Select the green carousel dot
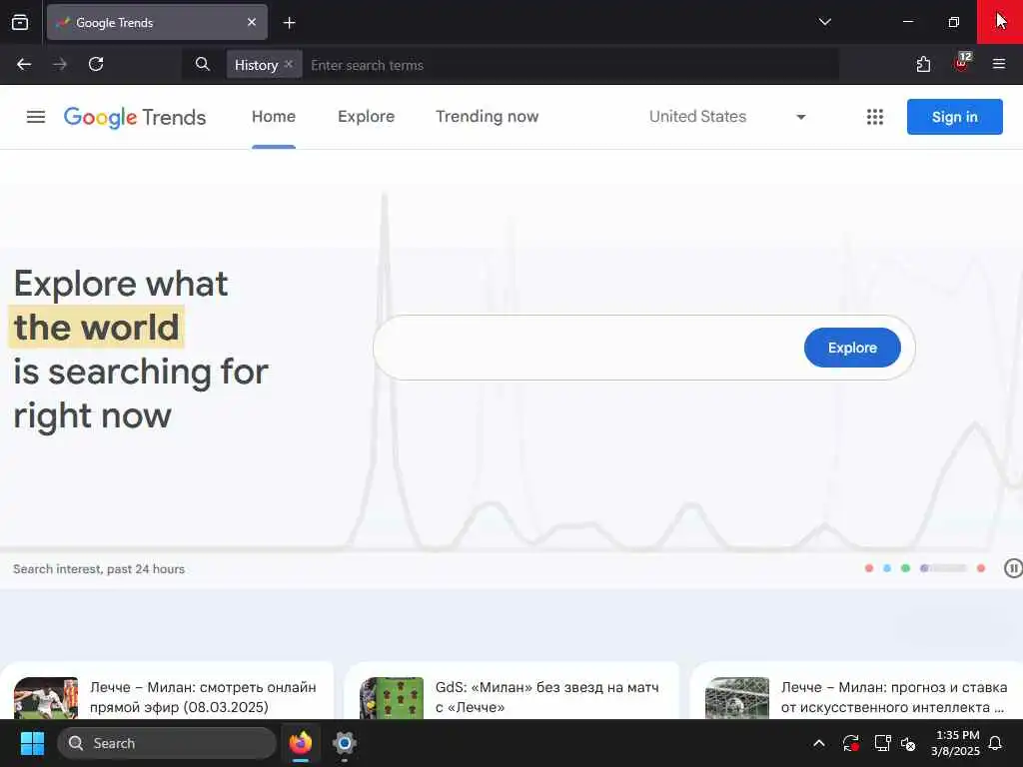Viewport: 1023px width, 767px height. coord(905,568)
